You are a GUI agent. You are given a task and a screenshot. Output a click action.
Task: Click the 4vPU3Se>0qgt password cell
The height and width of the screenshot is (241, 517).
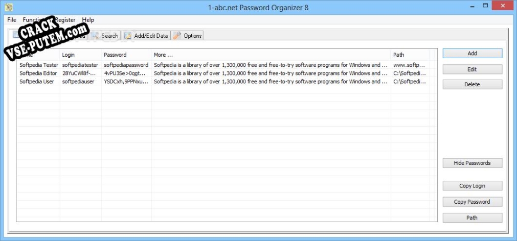tap(124, 73)
